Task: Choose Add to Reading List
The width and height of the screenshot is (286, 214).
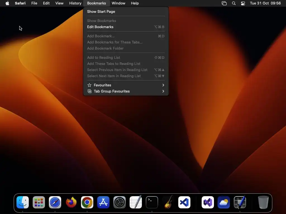Action: (126, 57)
